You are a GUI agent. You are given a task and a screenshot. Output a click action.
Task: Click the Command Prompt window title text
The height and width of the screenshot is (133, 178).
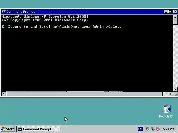tap(21, 12)
